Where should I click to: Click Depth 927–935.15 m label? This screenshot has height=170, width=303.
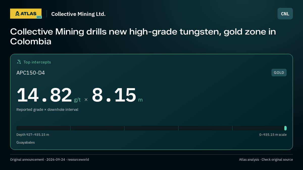click(x=33, y=135)
